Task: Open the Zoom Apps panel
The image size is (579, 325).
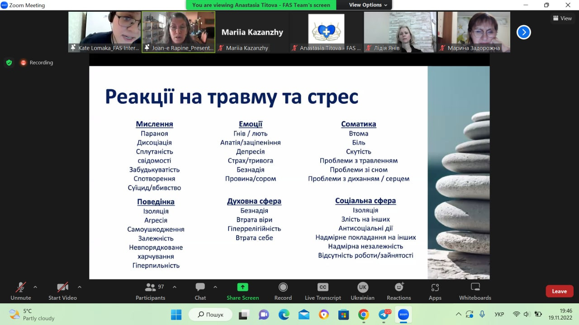Action: pyautogui.click(x=435, y=291)
